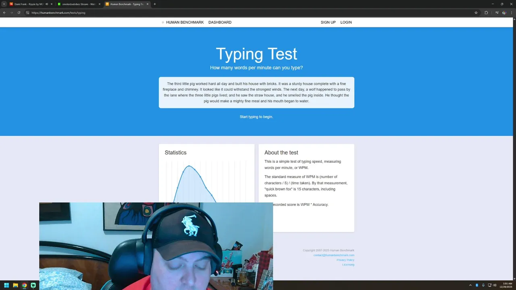Close the smokedoutvibes Stream tab
The image size is (516, 290).
pyautogui.click(x=100, y=4)
